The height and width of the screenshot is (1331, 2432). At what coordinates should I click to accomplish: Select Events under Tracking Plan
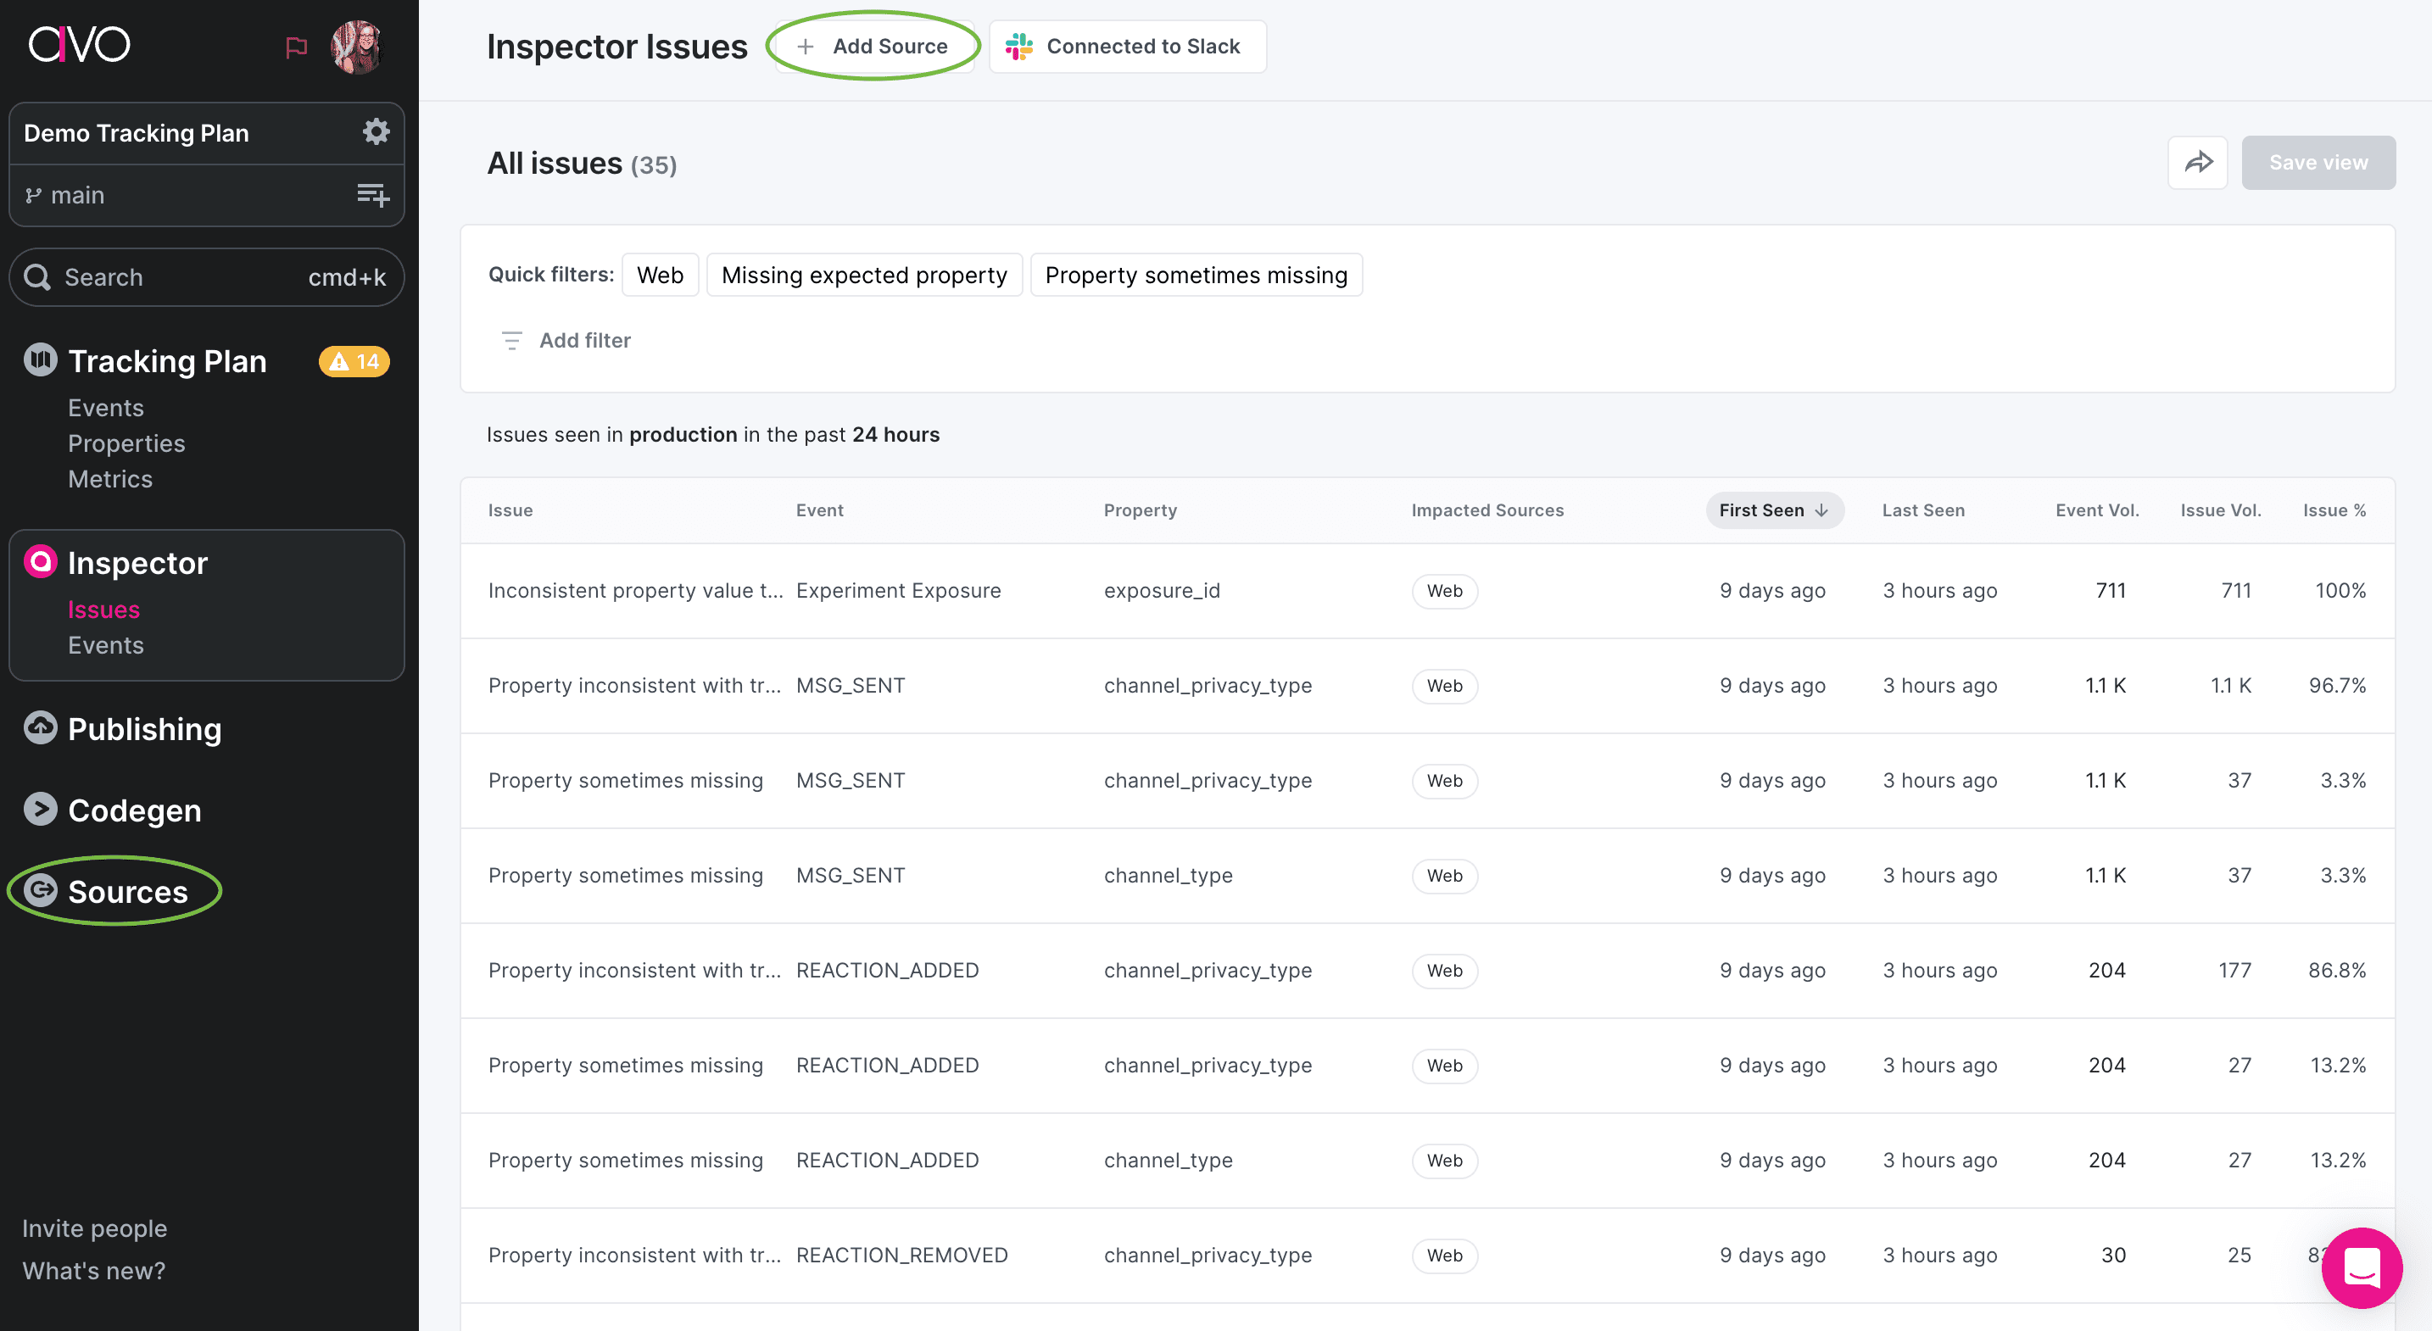click(106, 407)
